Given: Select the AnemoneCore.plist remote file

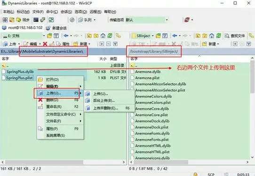Looking at the screenshot, I should point(151,115).
